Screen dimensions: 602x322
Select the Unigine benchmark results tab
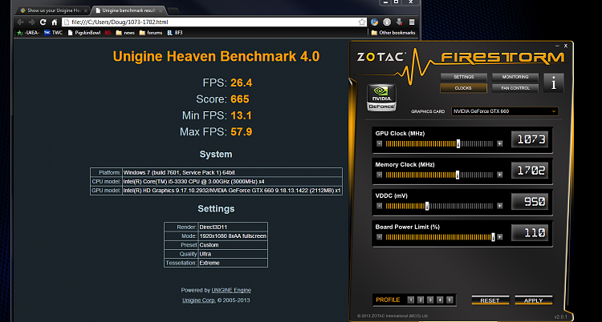coord(128,10)
